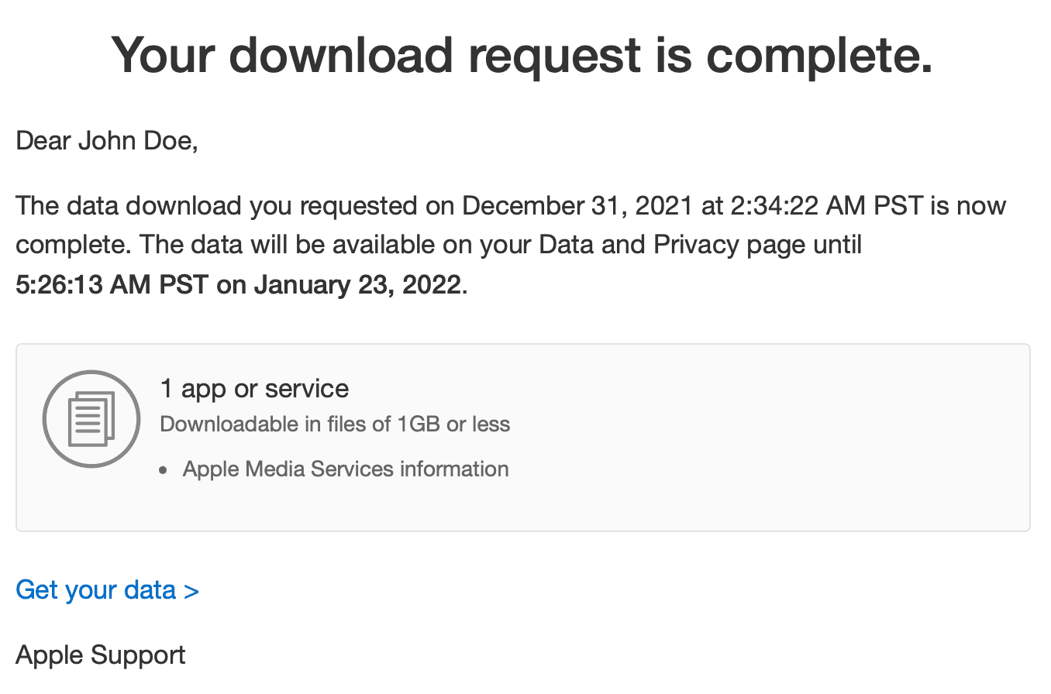Click the stacked documents icon

pos(91,418)
